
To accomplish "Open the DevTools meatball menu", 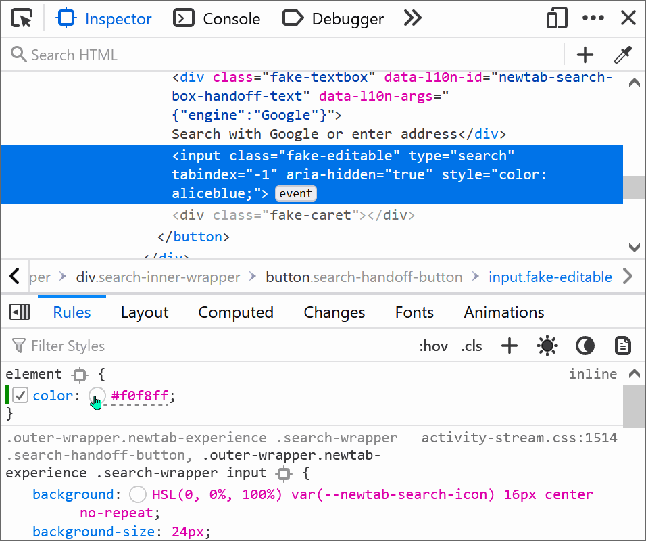I will coord(593,18).
